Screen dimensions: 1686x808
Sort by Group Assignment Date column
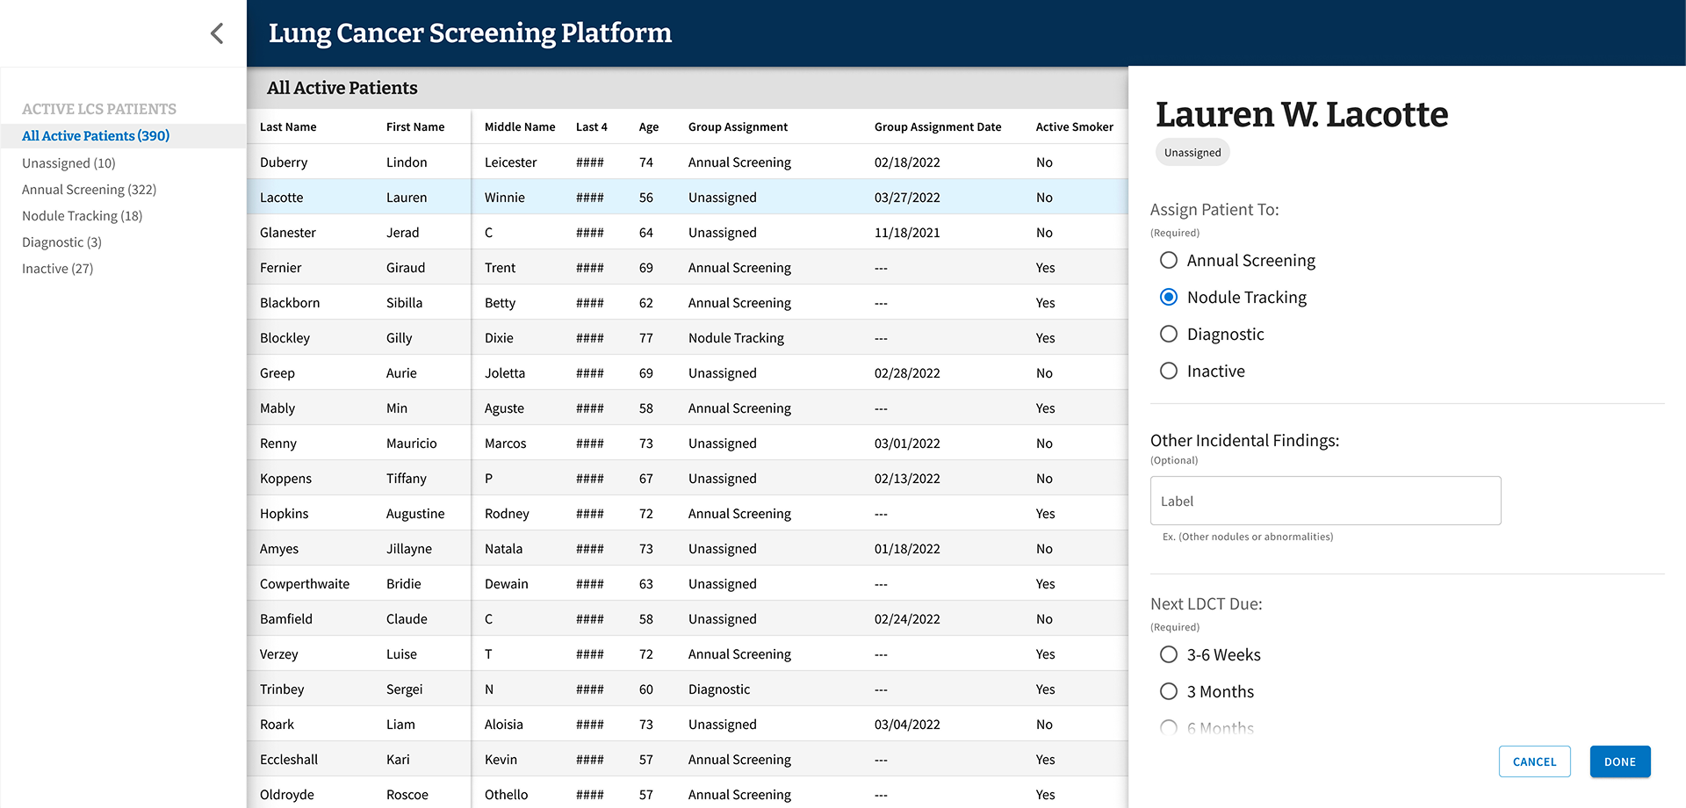(x=938, y=126)
